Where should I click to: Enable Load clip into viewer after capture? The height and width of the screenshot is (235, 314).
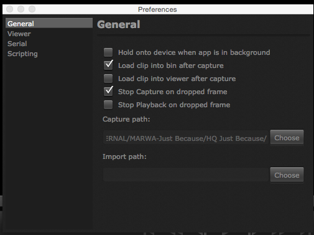(x=108, y=79)
